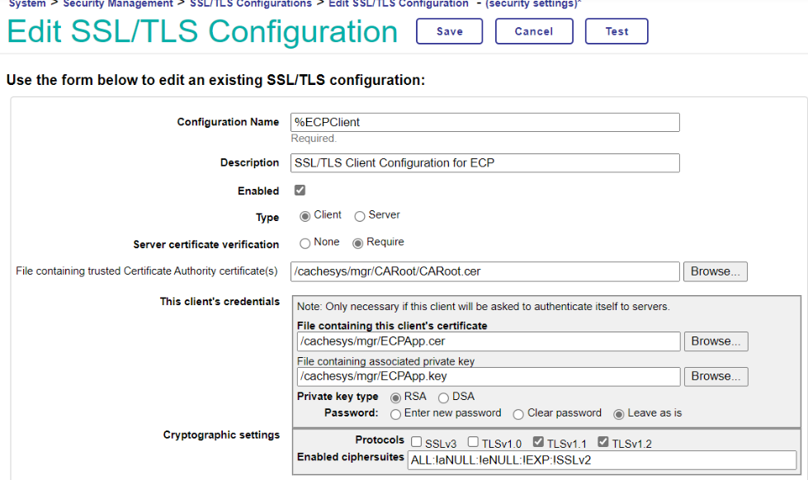The height and width of the screenshot is (480, 808).
Task: Select the Clear password radio button
Action: [518, 414]
